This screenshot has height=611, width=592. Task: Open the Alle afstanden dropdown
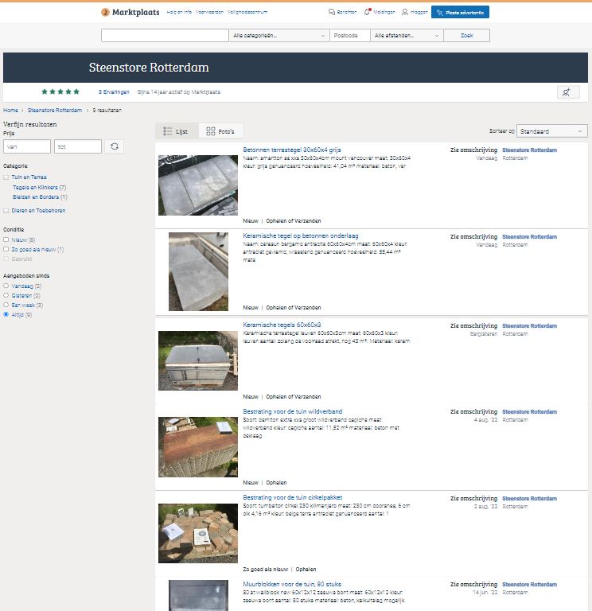(x=407, y=36)
